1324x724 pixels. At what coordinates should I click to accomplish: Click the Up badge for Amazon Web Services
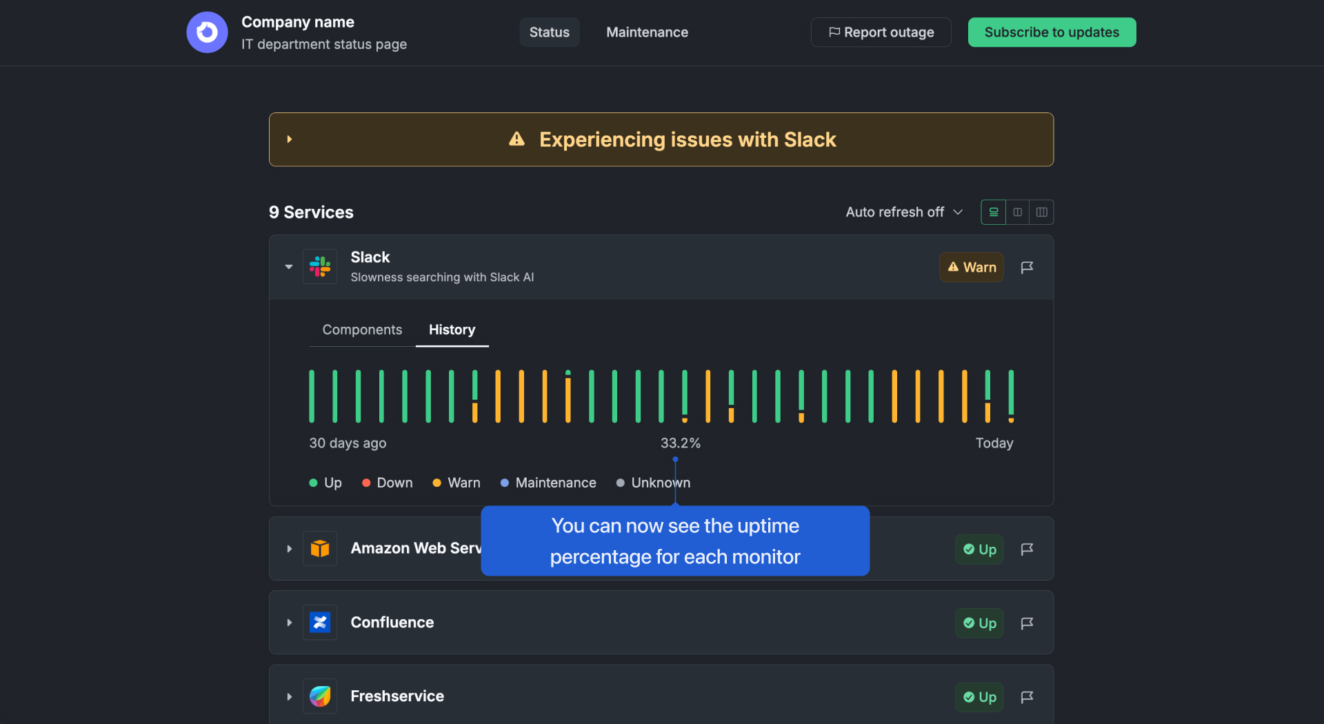[979, 550]
